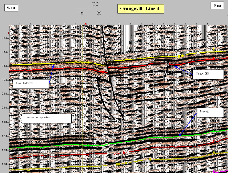The image size is (228, 173).
Task: Click the 0.94 time axis tick label
Action: pos(5,108)
